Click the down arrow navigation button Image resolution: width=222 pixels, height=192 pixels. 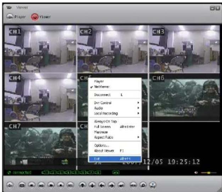(x=92, y=185)
